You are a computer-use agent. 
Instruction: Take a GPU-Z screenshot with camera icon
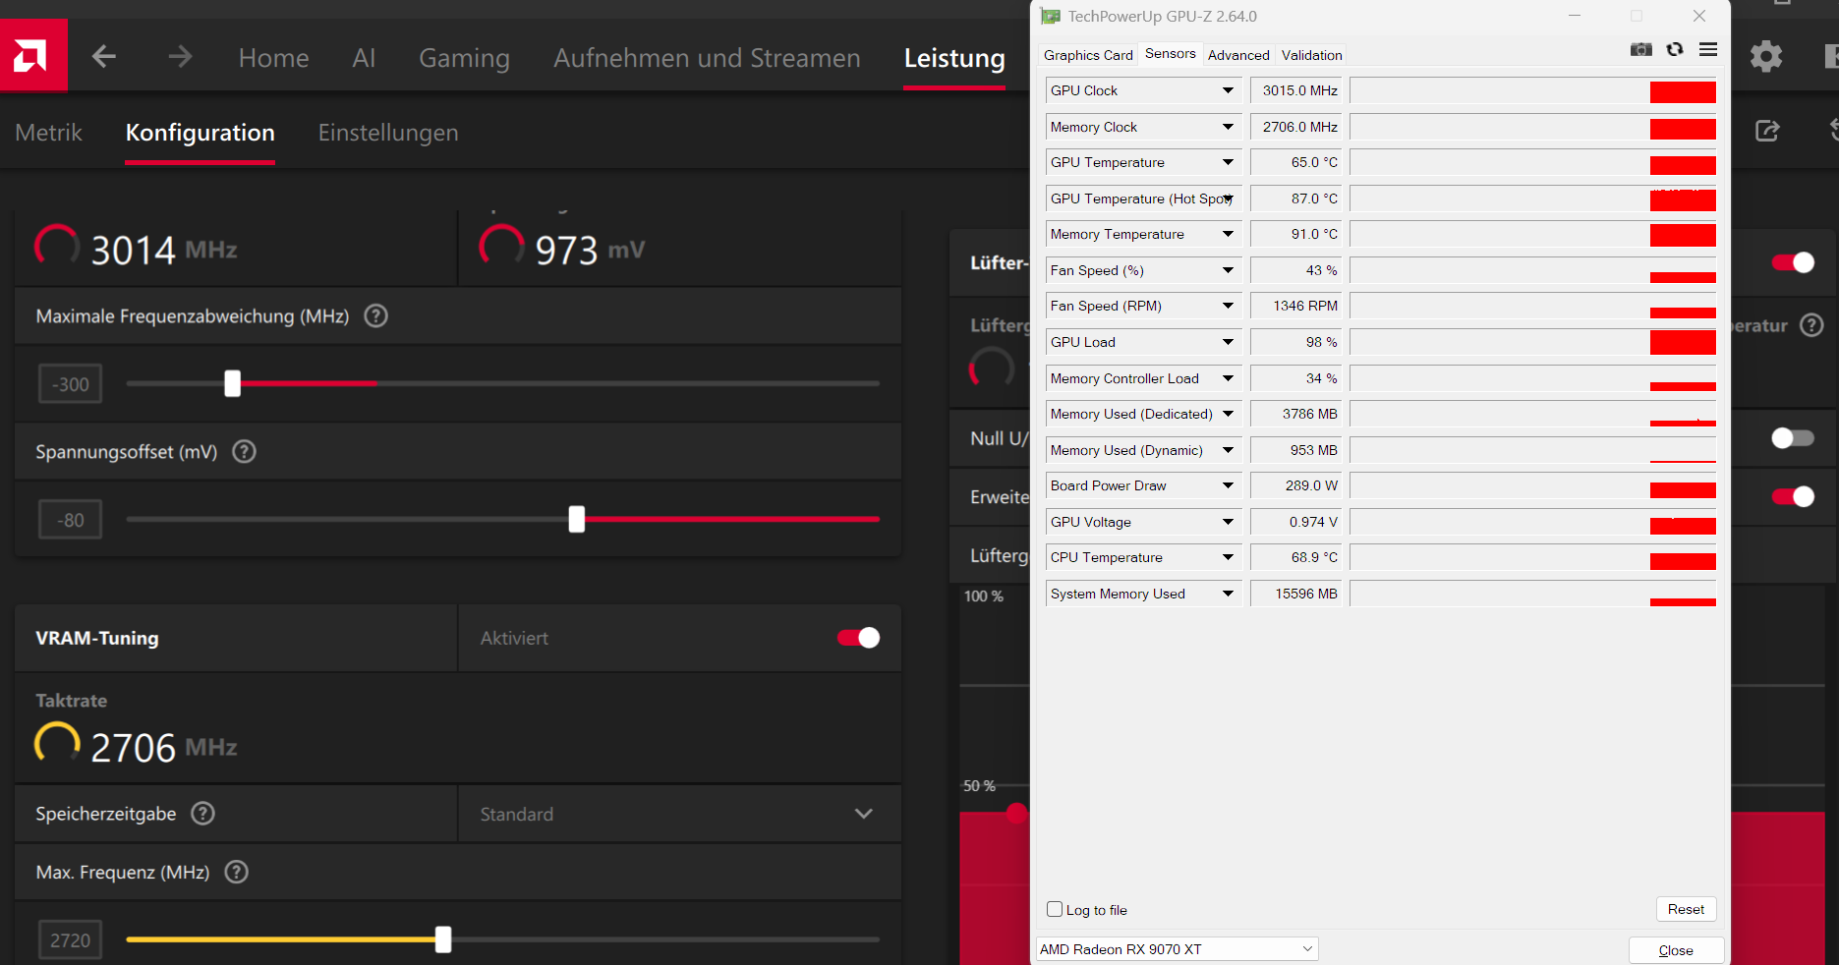(x=1641, y=49)
